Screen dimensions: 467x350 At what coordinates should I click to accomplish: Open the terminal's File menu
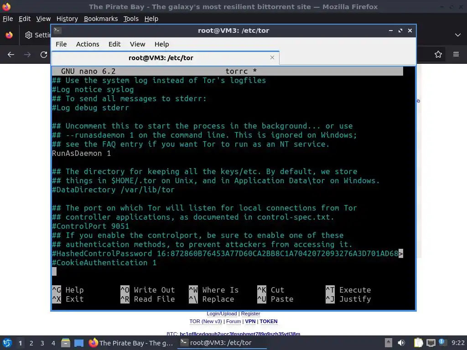click(x=61, y=44)
